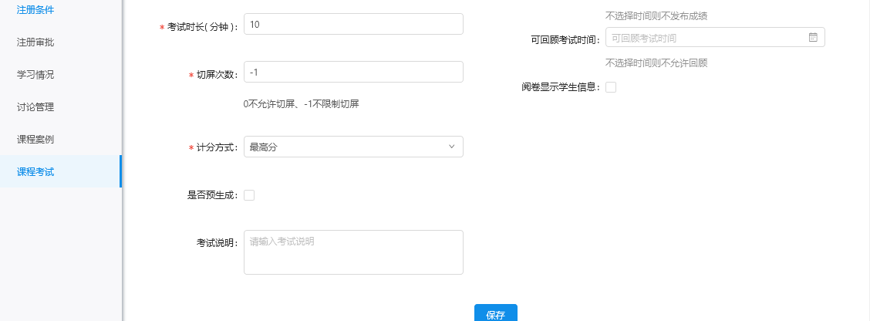This screenshot has width=870, height=321.
Task: Click the 阅卷显示学生信息 label text
Action: click(x=559, y=87)
